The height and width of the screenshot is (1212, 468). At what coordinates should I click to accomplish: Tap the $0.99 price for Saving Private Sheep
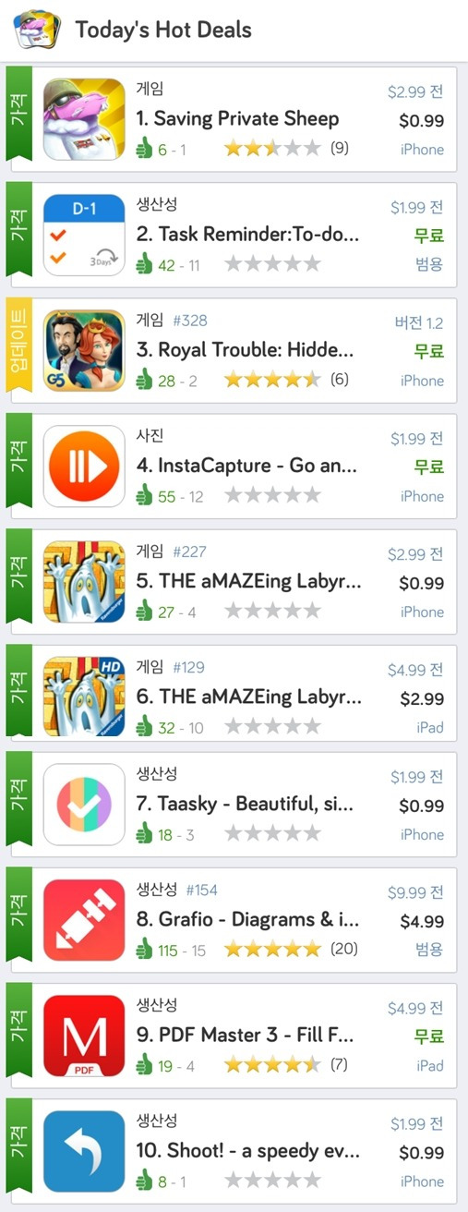click(x=421, y=120)
